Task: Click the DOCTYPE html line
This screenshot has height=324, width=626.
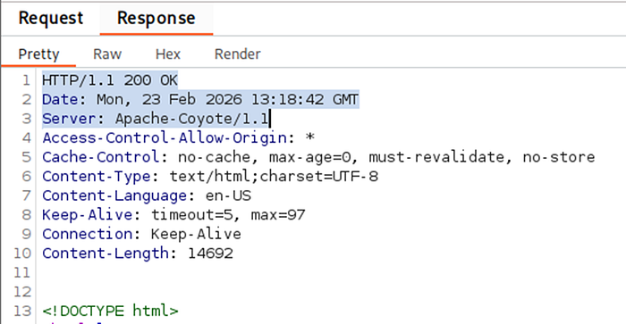Action: [110, 311]
